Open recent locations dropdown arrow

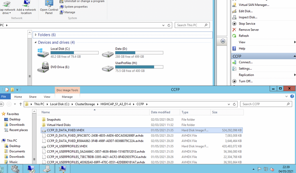(x=15, y=104)
